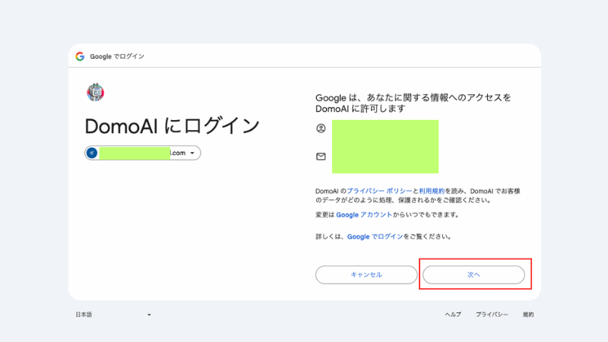Click the 規約 footer link
Screen dimensions: 608x342
[x=528, y=315]
